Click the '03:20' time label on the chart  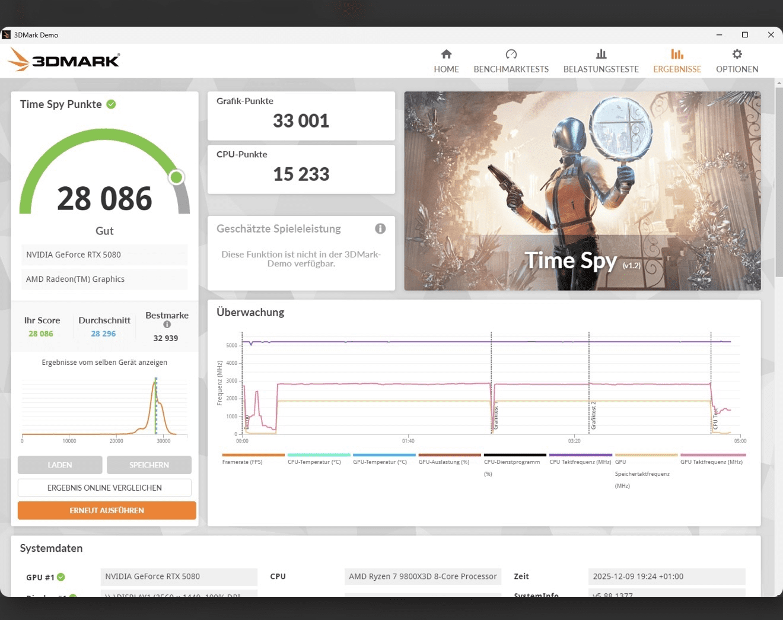[x=574, y=441]
